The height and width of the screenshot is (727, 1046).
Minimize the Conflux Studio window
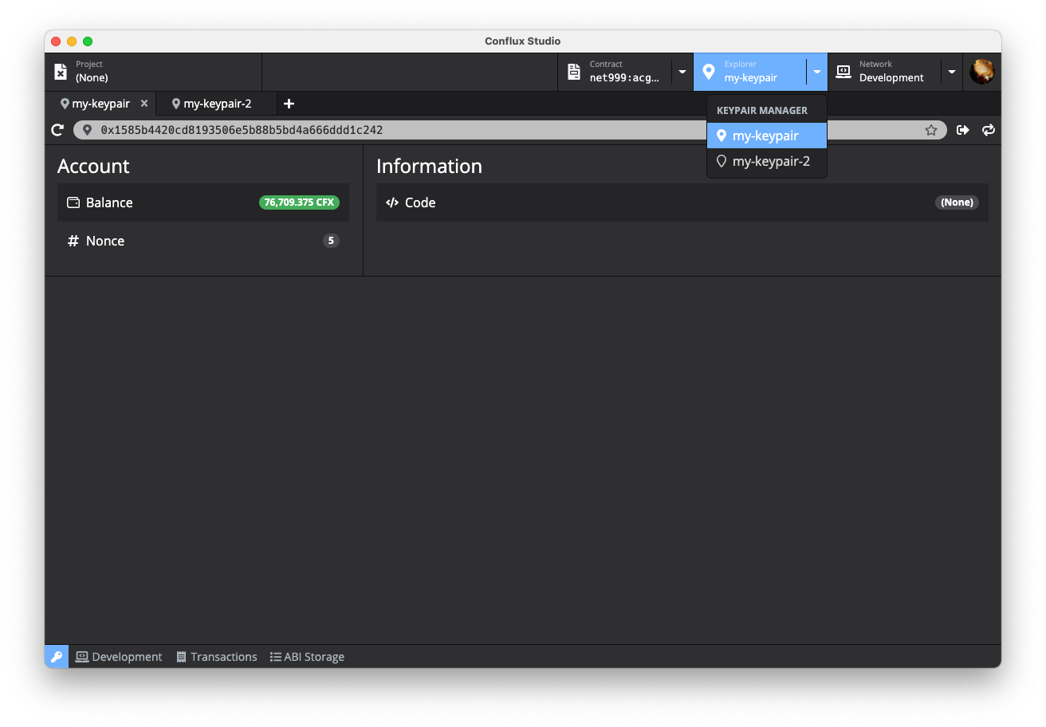point(72,41)
